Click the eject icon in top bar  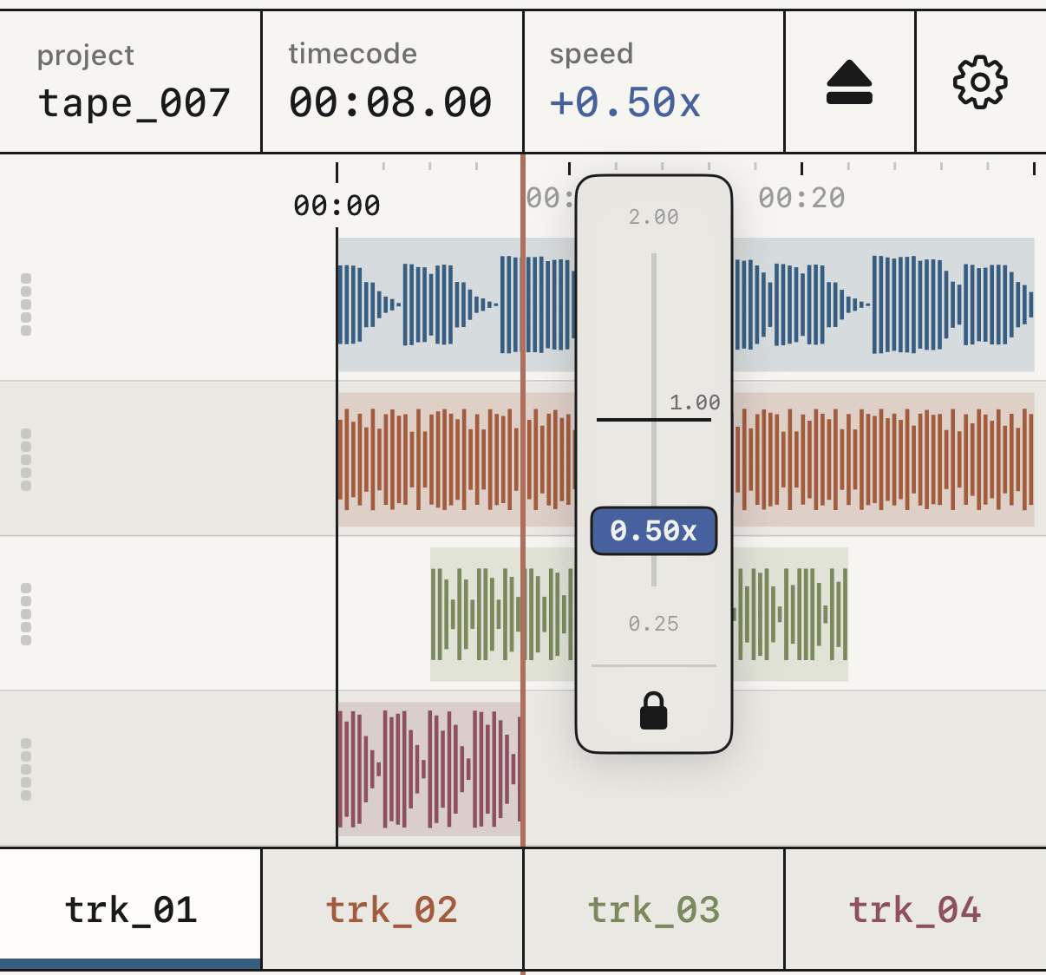(x=849, y=82)
